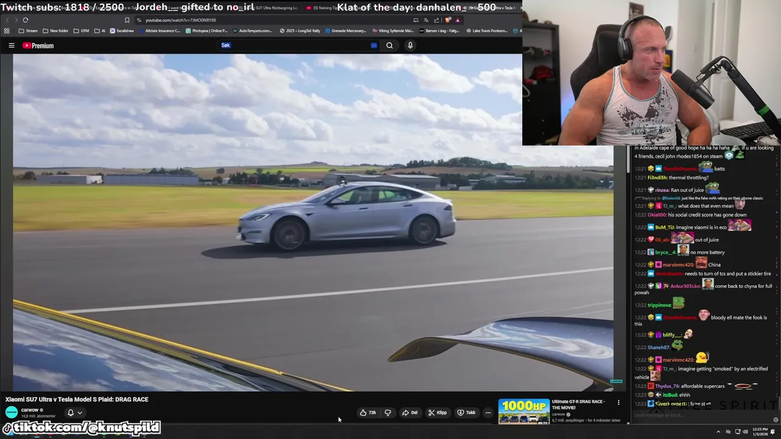Open the Børsen i dag bookmark
The width and height of the screenshot is (781, 439).
pyautogui.click(x=439, y=30)
